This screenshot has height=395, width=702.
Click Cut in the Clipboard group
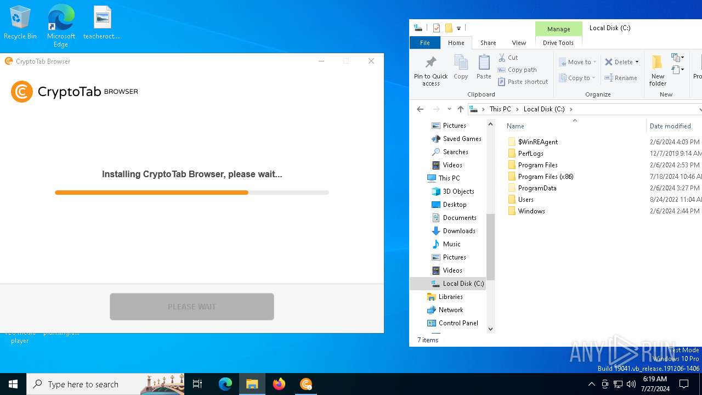pyautogui.click(x=508, y=58)
